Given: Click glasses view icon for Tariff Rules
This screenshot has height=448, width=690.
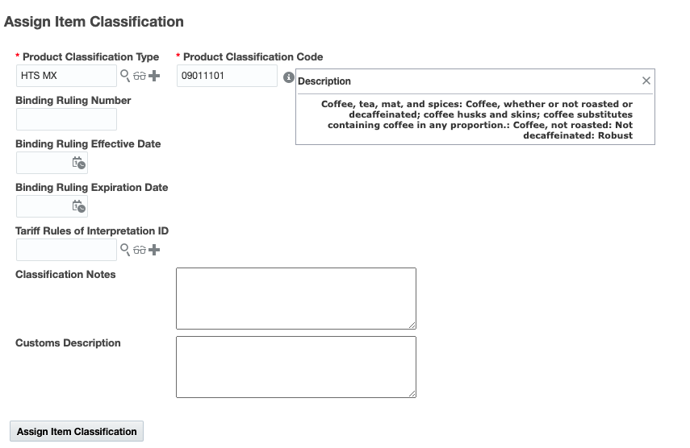Looking at the screenshot, I should pyautogui.click(x=140, y=250).
